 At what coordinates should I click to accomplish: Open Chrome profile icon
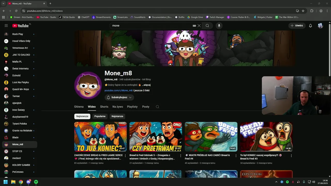pos(321,11)
